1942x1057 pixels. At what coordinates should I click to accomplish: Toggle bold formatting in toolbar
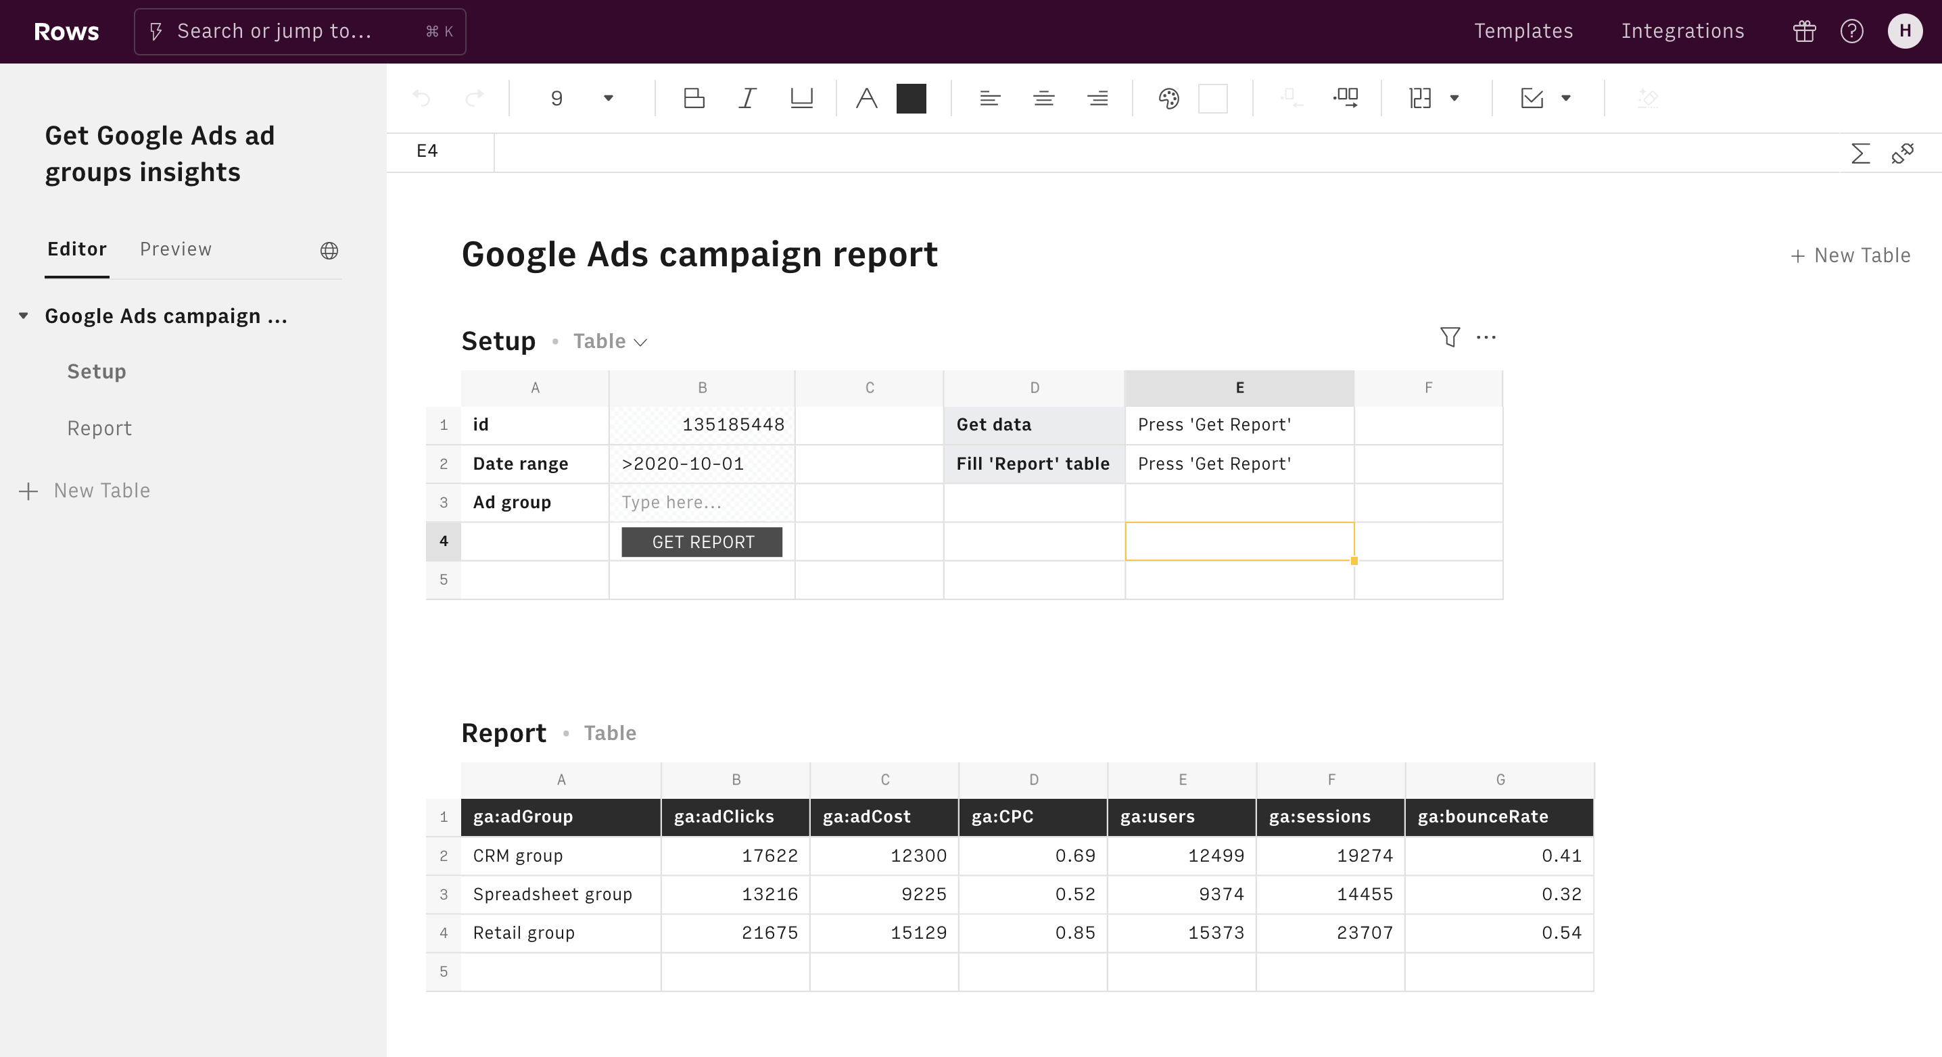coord(694,98)
